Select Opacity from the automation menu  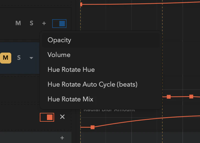pos(101,40)
